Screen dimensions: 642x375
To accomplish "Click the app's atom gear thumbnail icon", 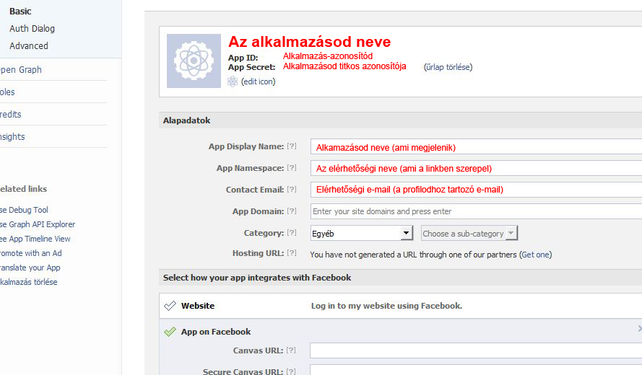I will (x=194, y=61).
